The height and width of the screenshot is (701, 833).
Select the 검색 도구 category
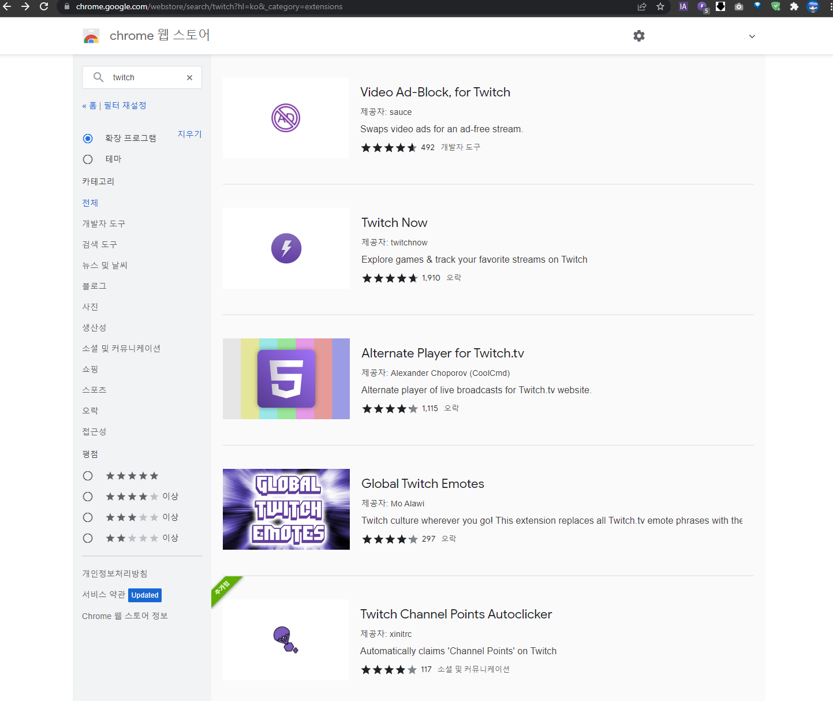99,244
